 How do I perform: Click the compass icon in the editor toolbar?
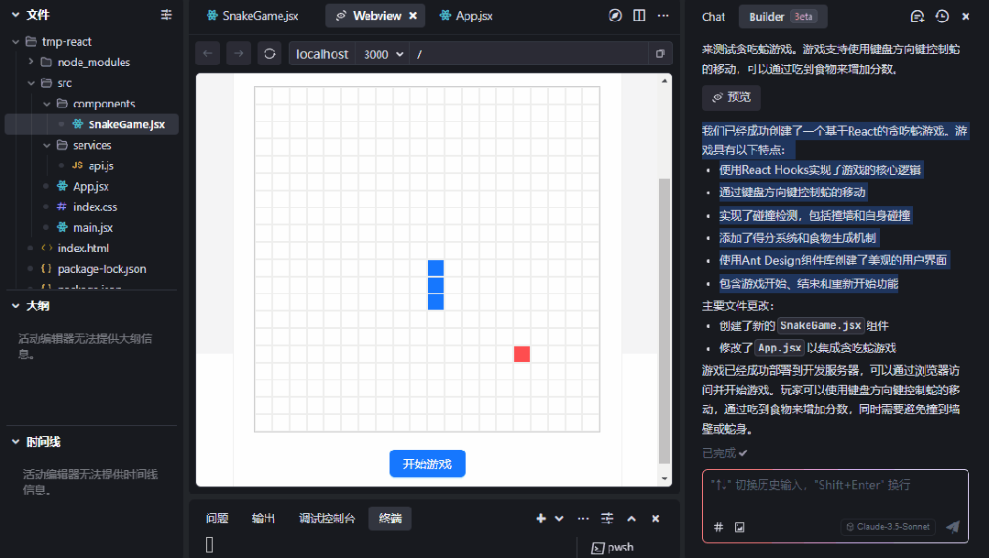pos(615,16)
